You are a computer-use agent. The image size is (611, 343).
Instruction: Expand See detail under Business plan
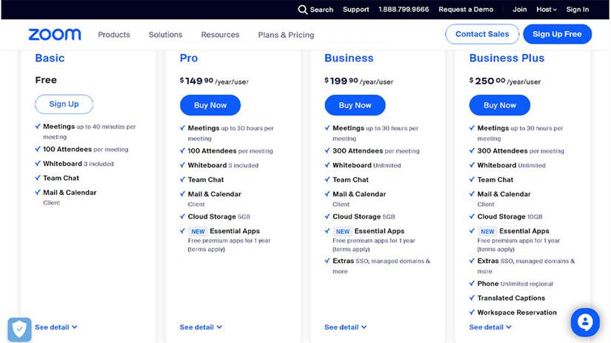pyautogui.click(x=345, y=327)
